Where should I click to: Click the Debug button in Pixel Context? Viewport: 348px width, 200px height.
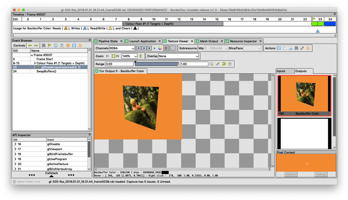321,175
